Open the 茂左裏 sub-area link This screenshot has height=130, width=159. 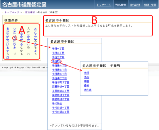88,90
